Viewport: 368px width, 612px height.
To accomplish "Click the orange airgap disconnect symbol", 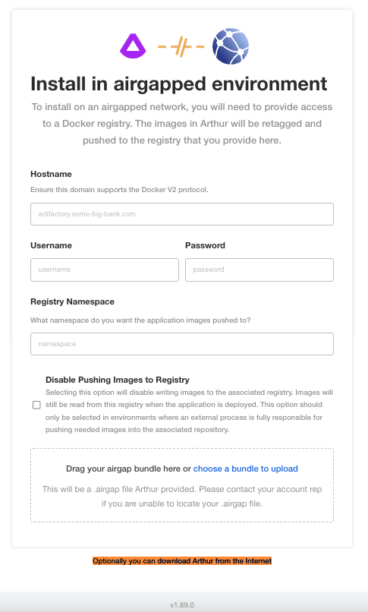I will point(181,47).
